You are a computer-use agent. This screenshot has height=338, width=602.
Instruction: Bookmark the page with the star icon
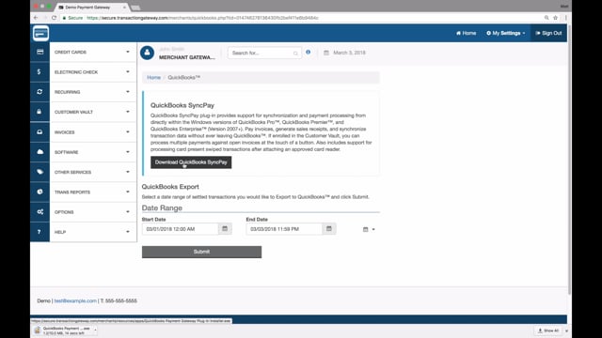(555, 18)
